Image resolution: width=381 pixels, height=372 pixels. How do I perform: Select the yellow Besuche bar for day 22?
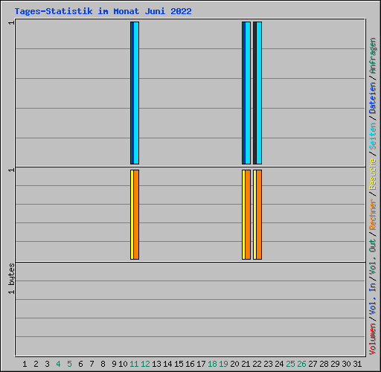[254, 215]
